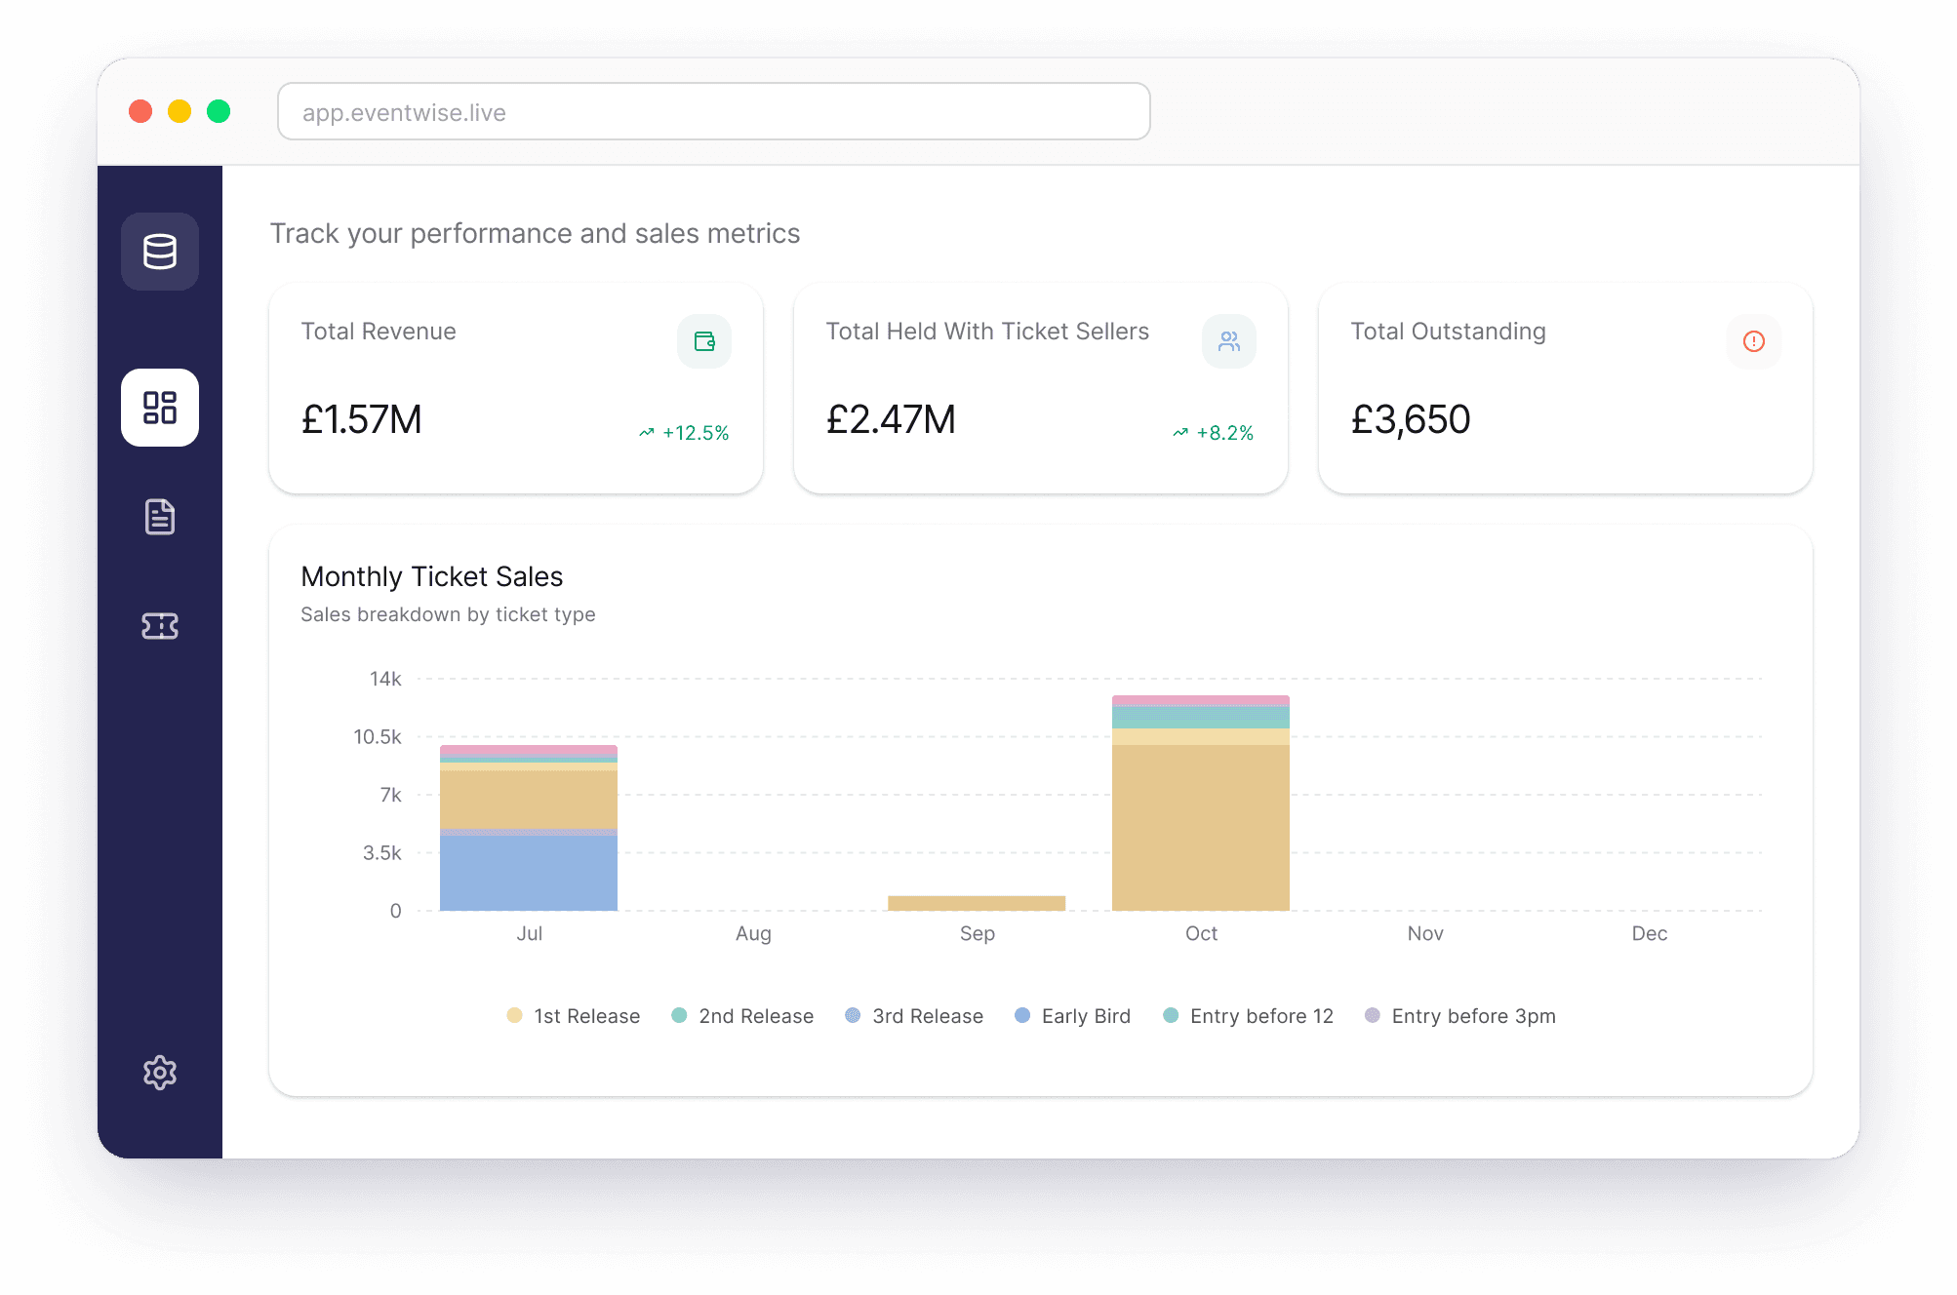Click the September sales bar
This screenshot has height=1295, width=1957.
tap(977, 903)
